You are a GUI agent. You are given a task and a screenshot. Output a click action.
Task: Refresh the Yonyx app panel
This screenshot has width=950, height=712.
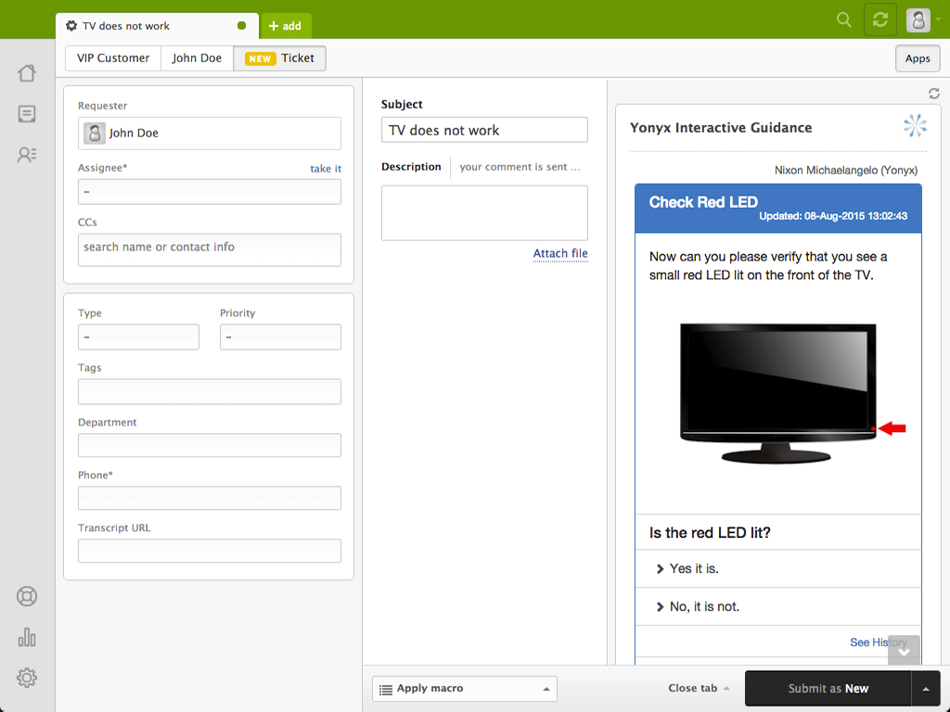(933, 94)
